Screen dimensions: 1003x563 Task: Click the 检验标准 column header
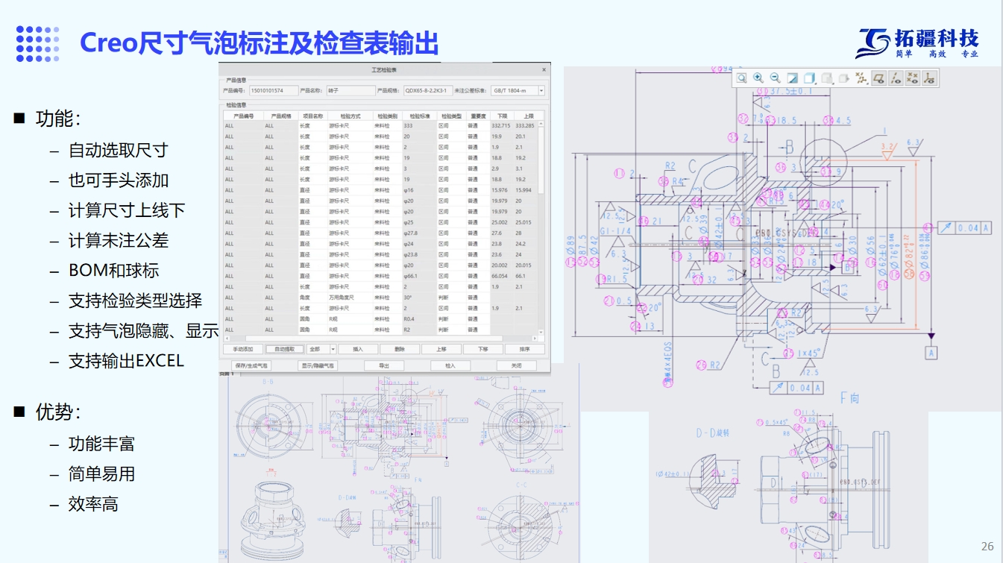[x=420, y=116]
